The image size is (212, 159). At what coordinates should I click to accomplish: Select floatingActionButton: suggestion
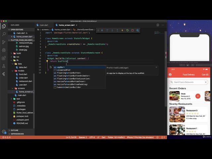pos(79,73)
